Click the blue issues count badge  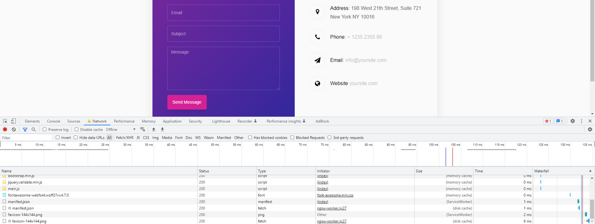pyautogui.click(x=559, y=121)
